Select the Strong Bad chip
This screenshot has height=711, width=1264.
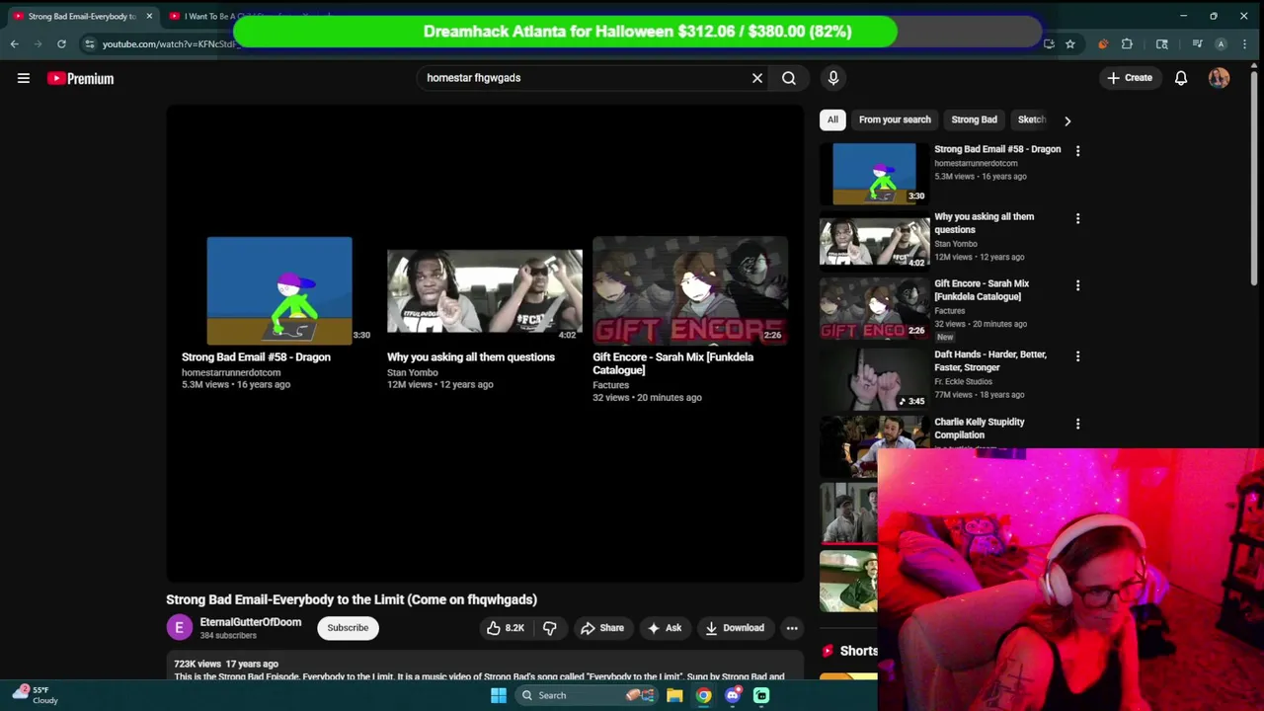tap(974, 119)
